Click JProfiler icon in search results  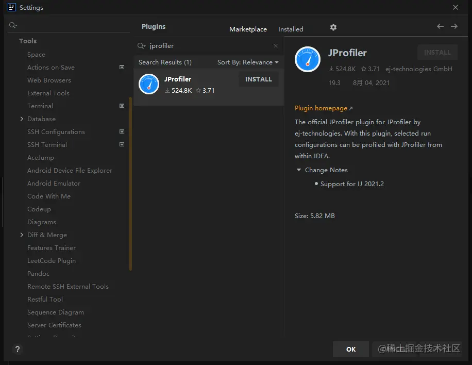tap(149, 84)
